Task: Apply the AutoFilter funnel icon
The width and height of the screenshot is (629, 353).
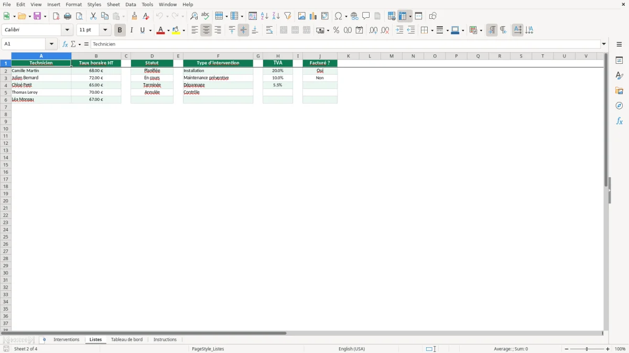Action: [x=288, y=16]
